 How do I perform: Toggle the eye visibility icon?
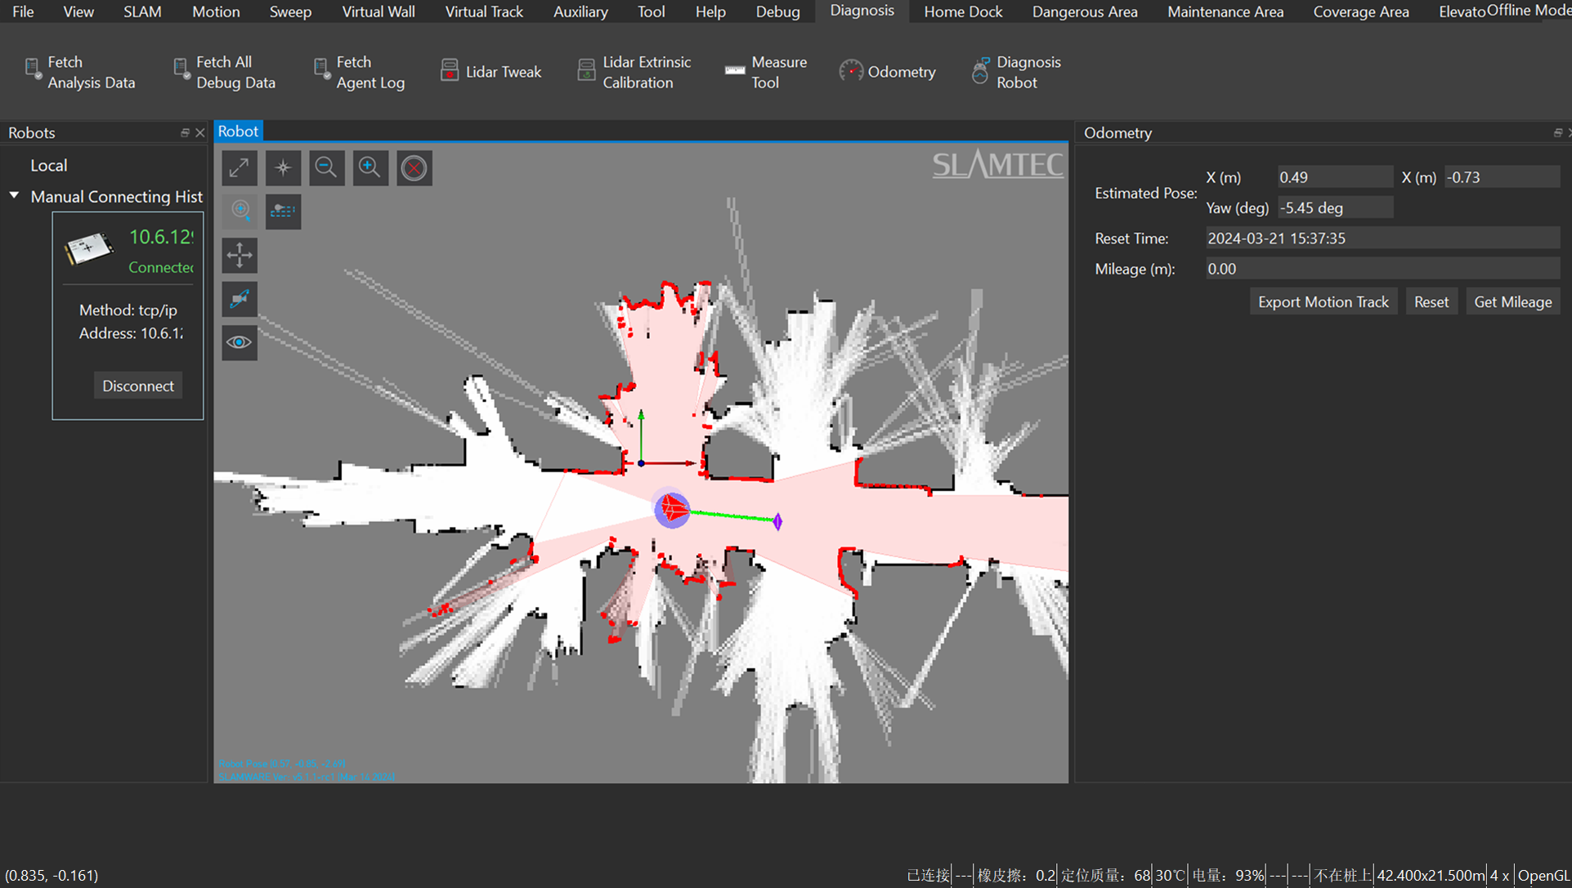tap(240, 342)
